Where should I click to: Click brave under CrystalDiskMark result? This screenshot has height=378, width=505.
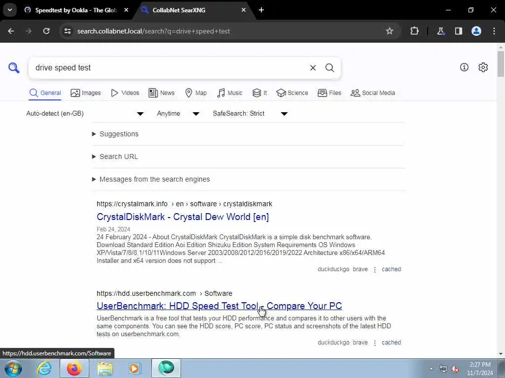coord(360,269)
